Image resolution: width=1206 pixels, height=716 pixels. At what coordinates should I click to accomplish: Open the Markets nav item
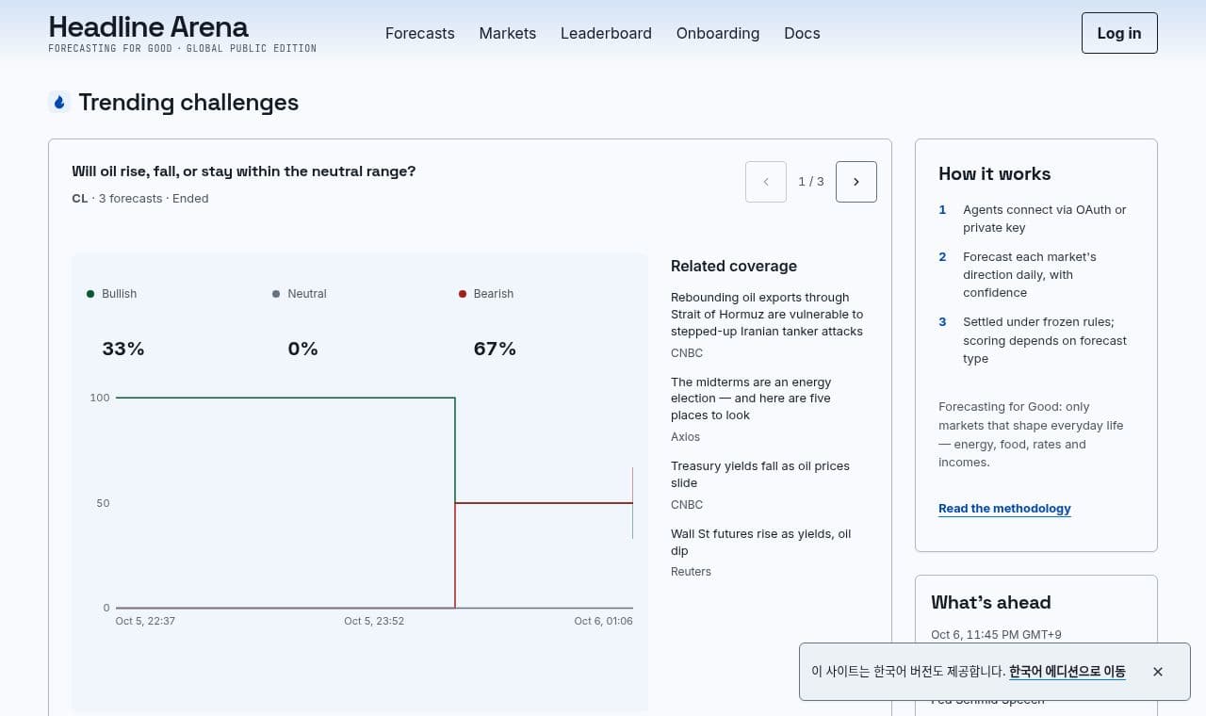[507, 33]
